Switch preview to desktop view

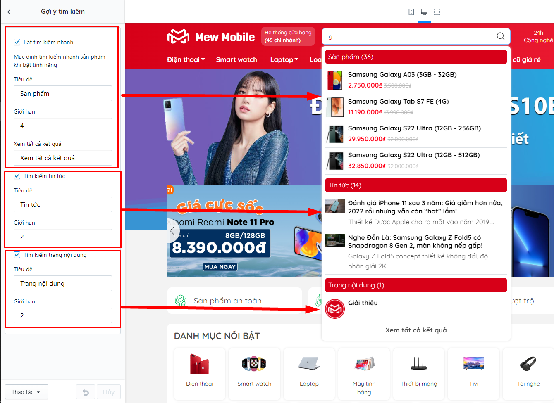424,12
